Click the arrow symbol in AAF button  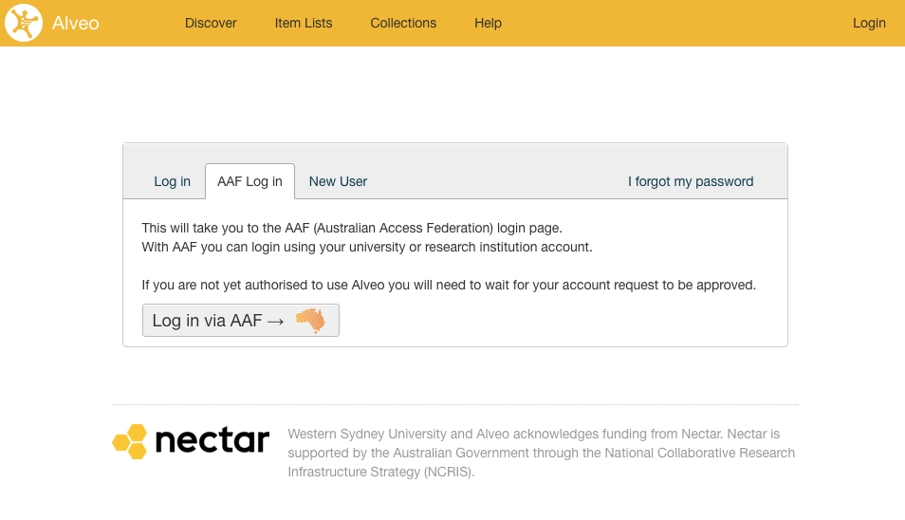[x=276, y=322]
